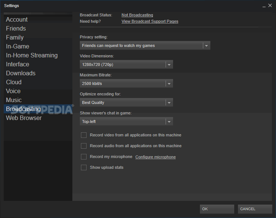This screenshot has width=276, height=218.
Task: Expand the Video Dimensions dropdown
Action: pos(126,65)
